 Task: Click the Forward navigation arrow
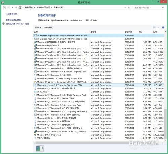pyautogui.click(x=9, y=8)
